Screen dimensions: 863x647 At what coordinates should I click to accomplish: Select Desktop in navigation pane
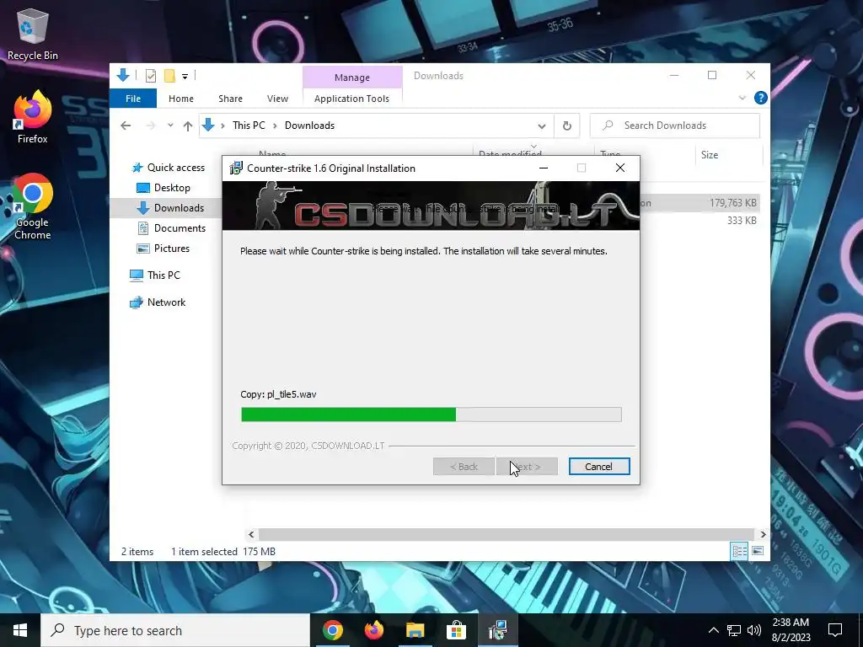tap(163, 188)
